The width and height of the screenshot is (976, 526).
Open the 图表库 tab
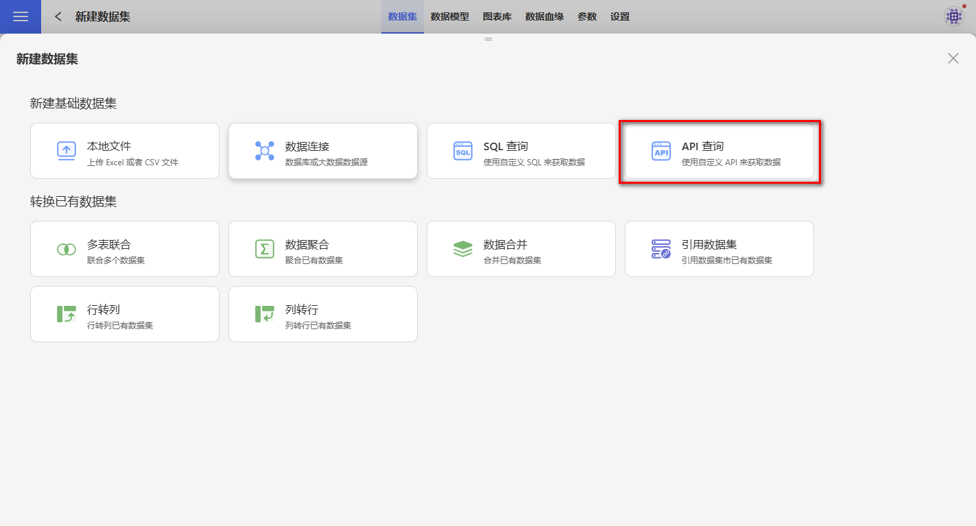click(x=497, y=16)
